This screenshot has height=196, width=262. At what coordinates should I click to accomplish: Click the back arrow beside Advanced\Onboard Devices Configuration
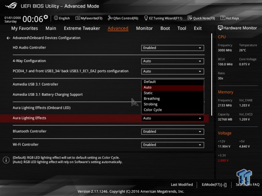8,38
